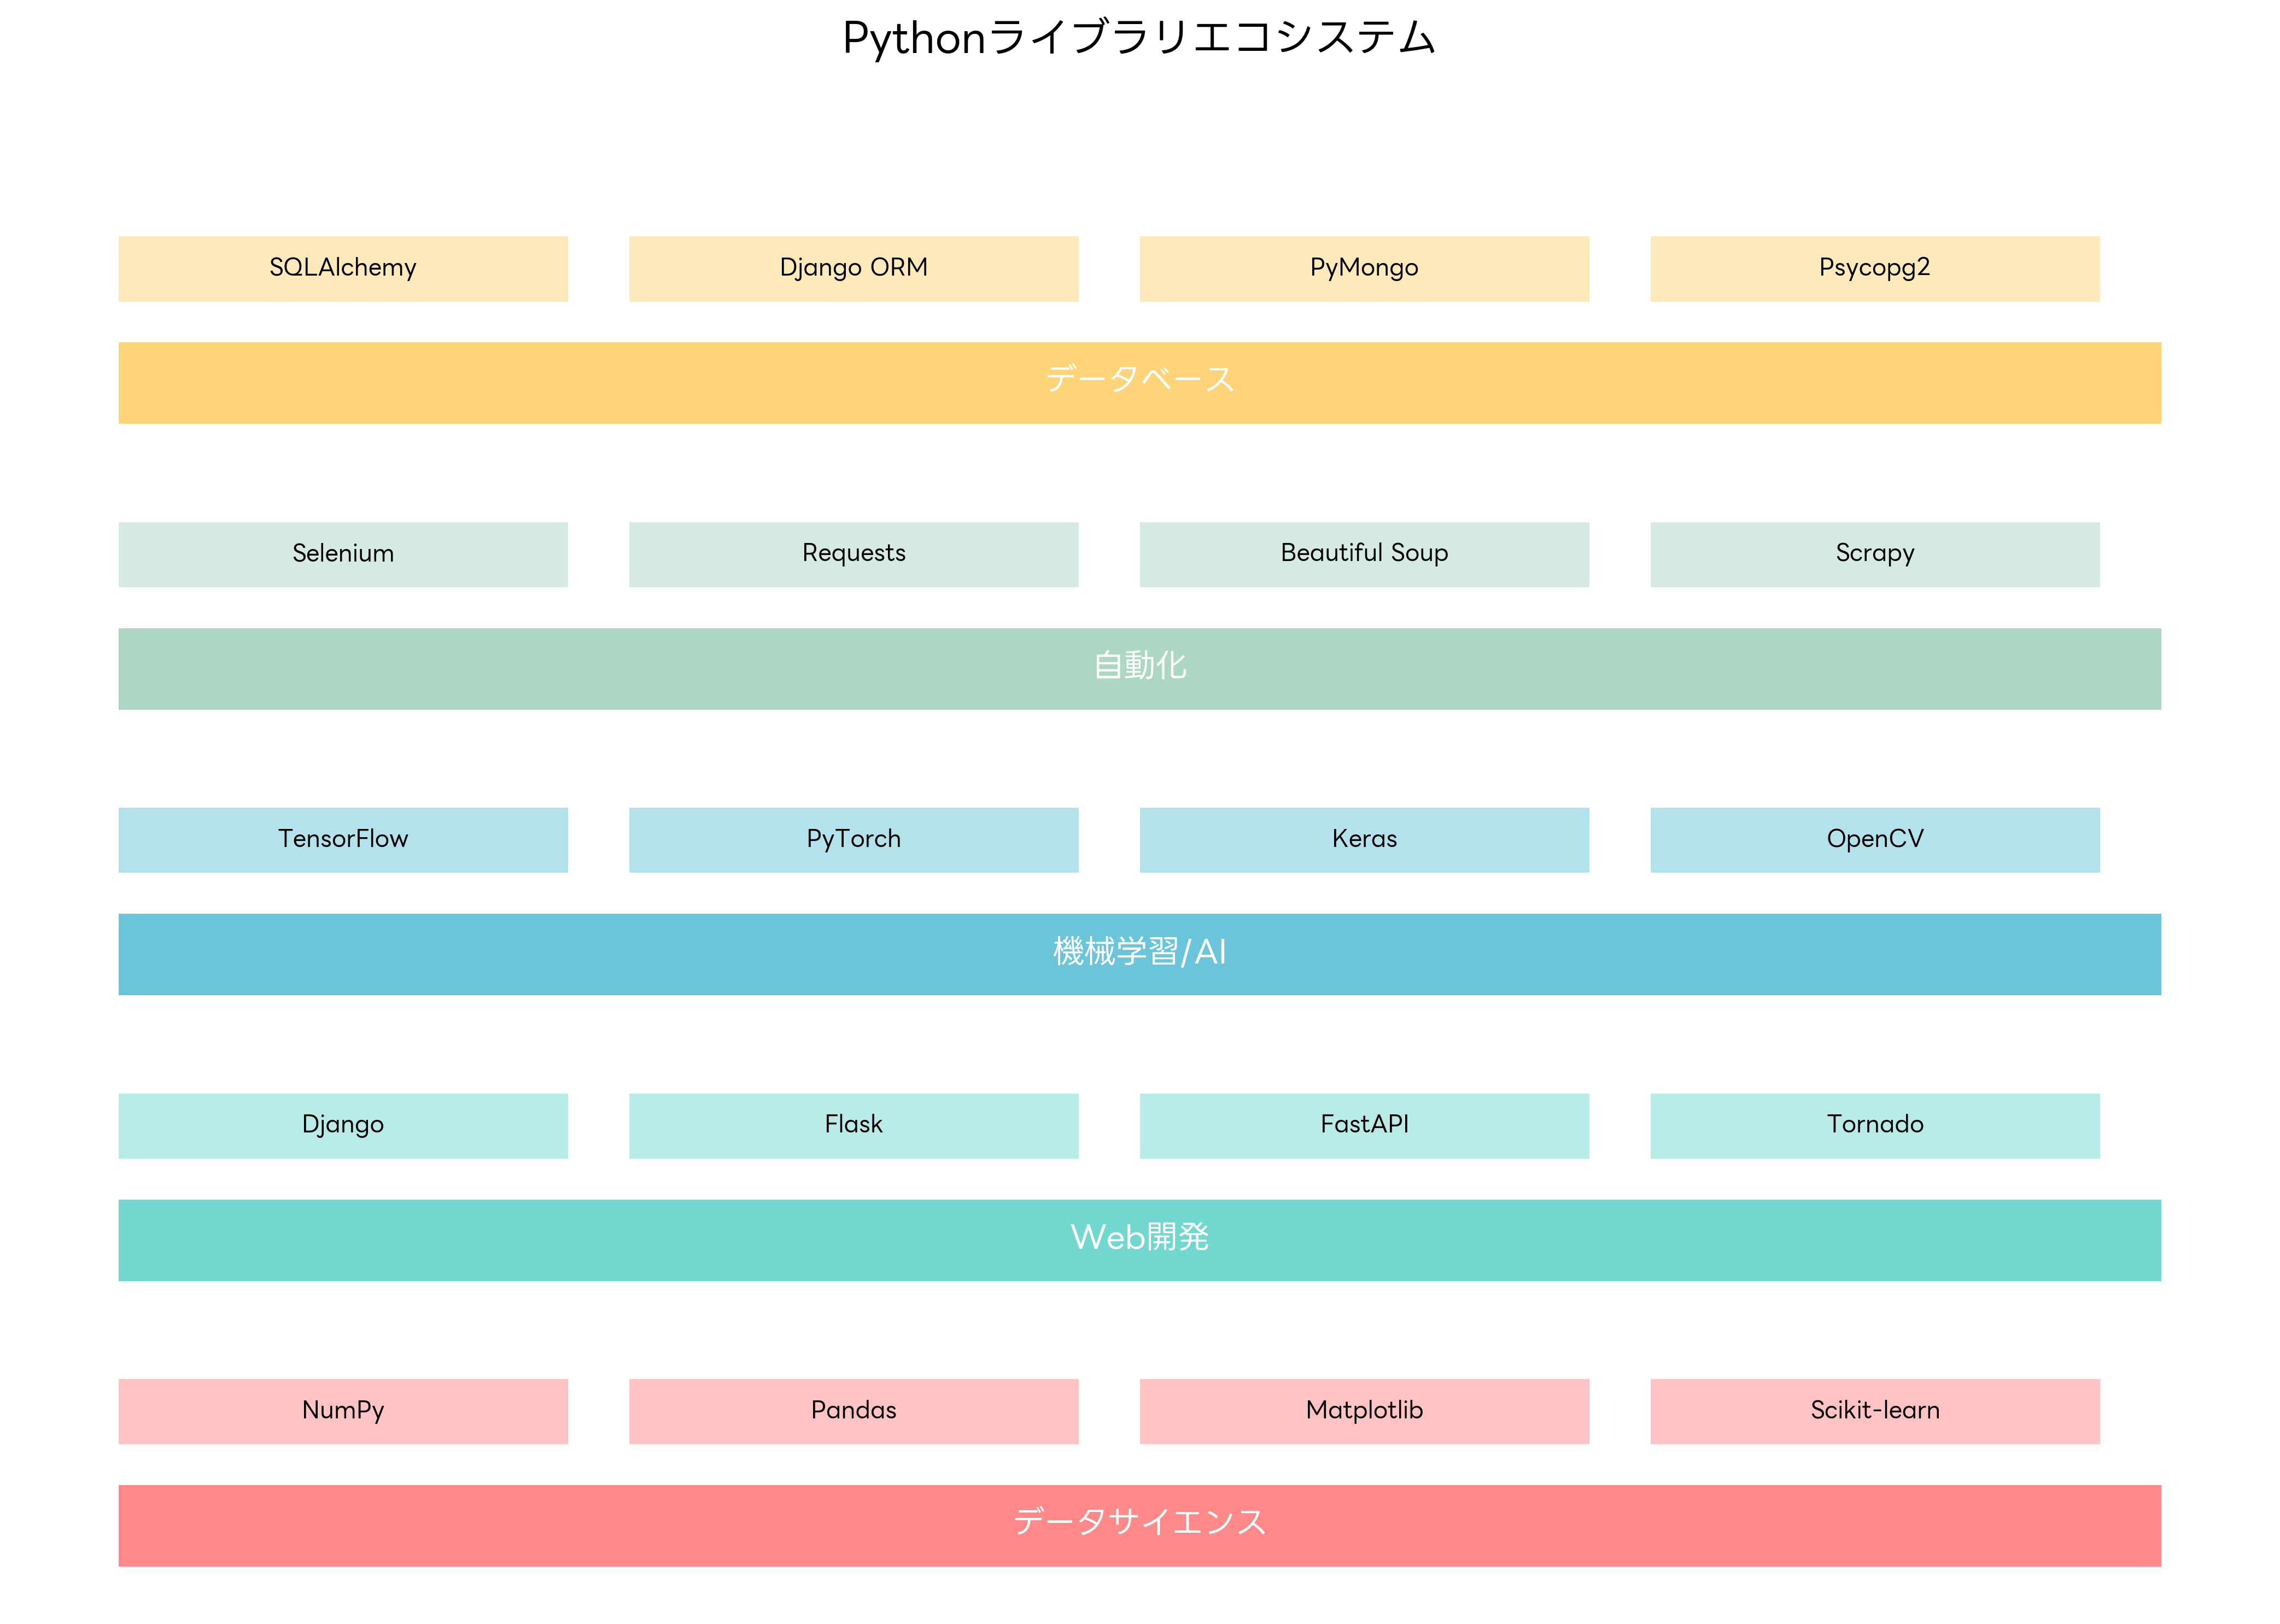2280x1624 pixels.
Task: Select the データベース category bar
Action: [1140, 383]
